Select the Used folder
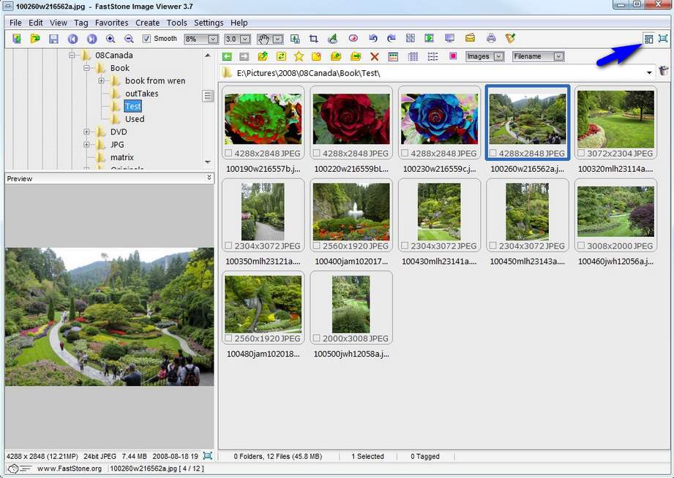674x478 pixels. tap(135, 119)
